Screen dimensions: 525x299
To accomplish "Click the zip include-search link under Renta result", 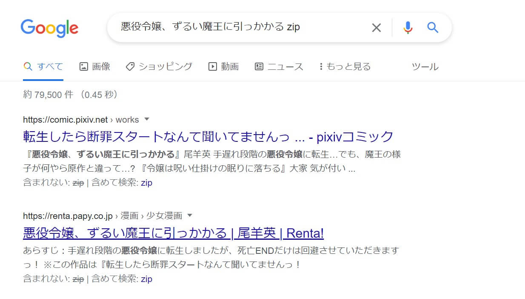I will [146, 279].
